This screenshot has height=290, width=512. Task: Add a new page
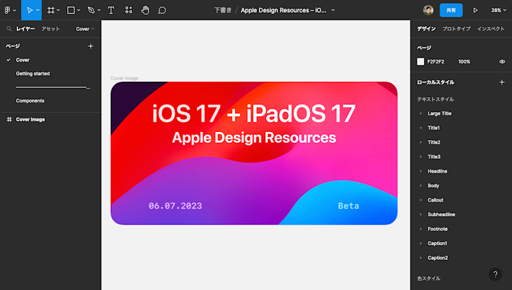pos(91,46)
